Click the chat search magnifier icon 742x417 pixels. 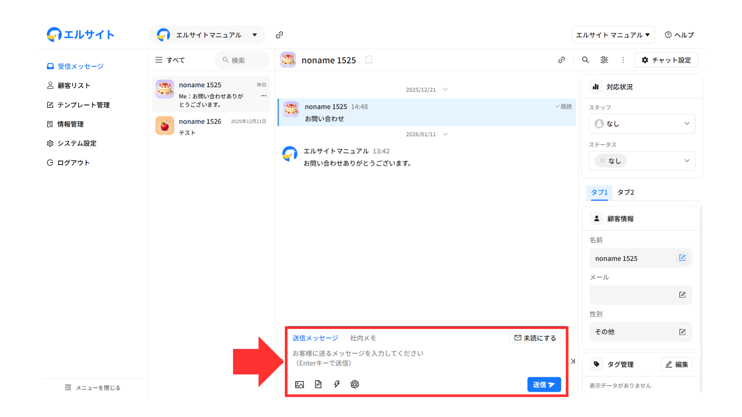pos(585,60)
